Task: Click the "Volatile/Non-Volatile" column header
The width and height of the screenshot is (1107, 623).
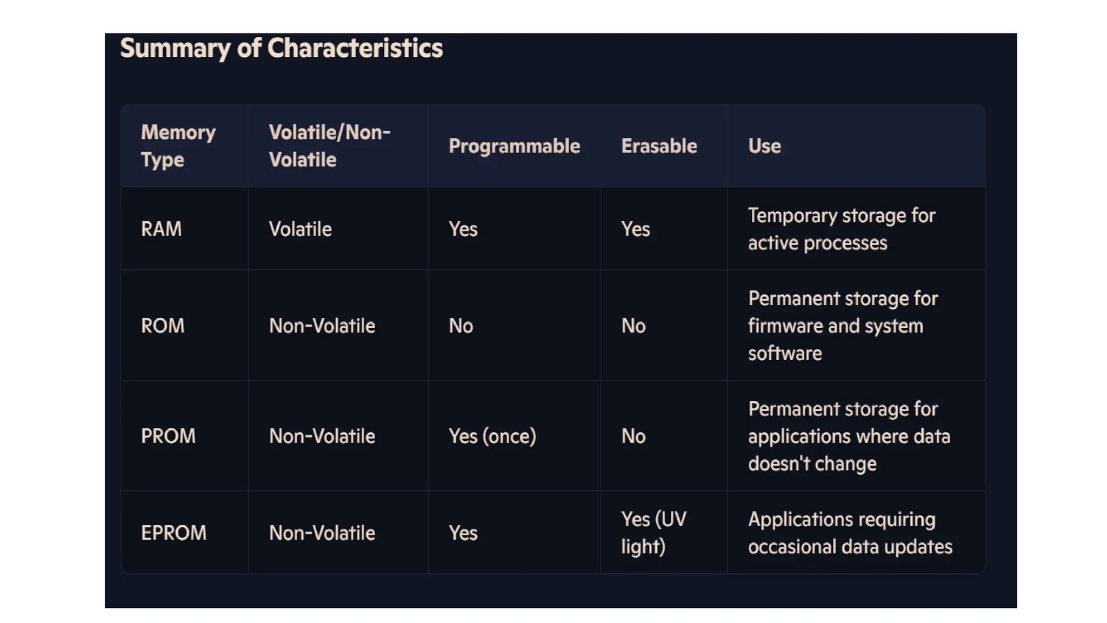Action: (329, 146)
